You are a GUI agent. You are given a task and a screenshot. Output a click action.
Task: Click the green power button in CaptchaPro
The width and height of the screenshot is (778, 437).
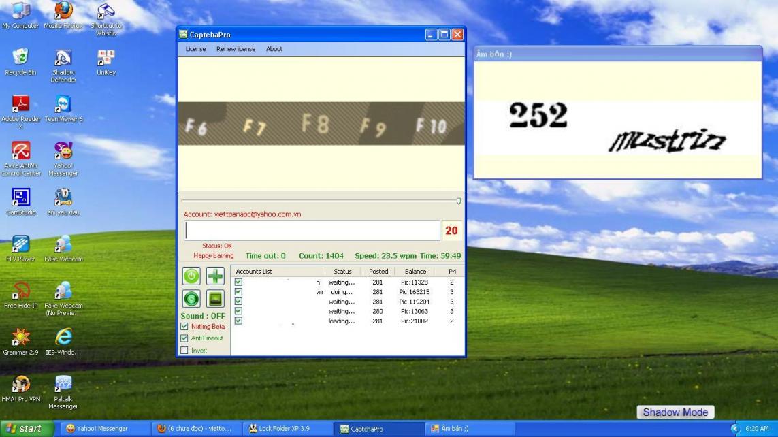191,276
